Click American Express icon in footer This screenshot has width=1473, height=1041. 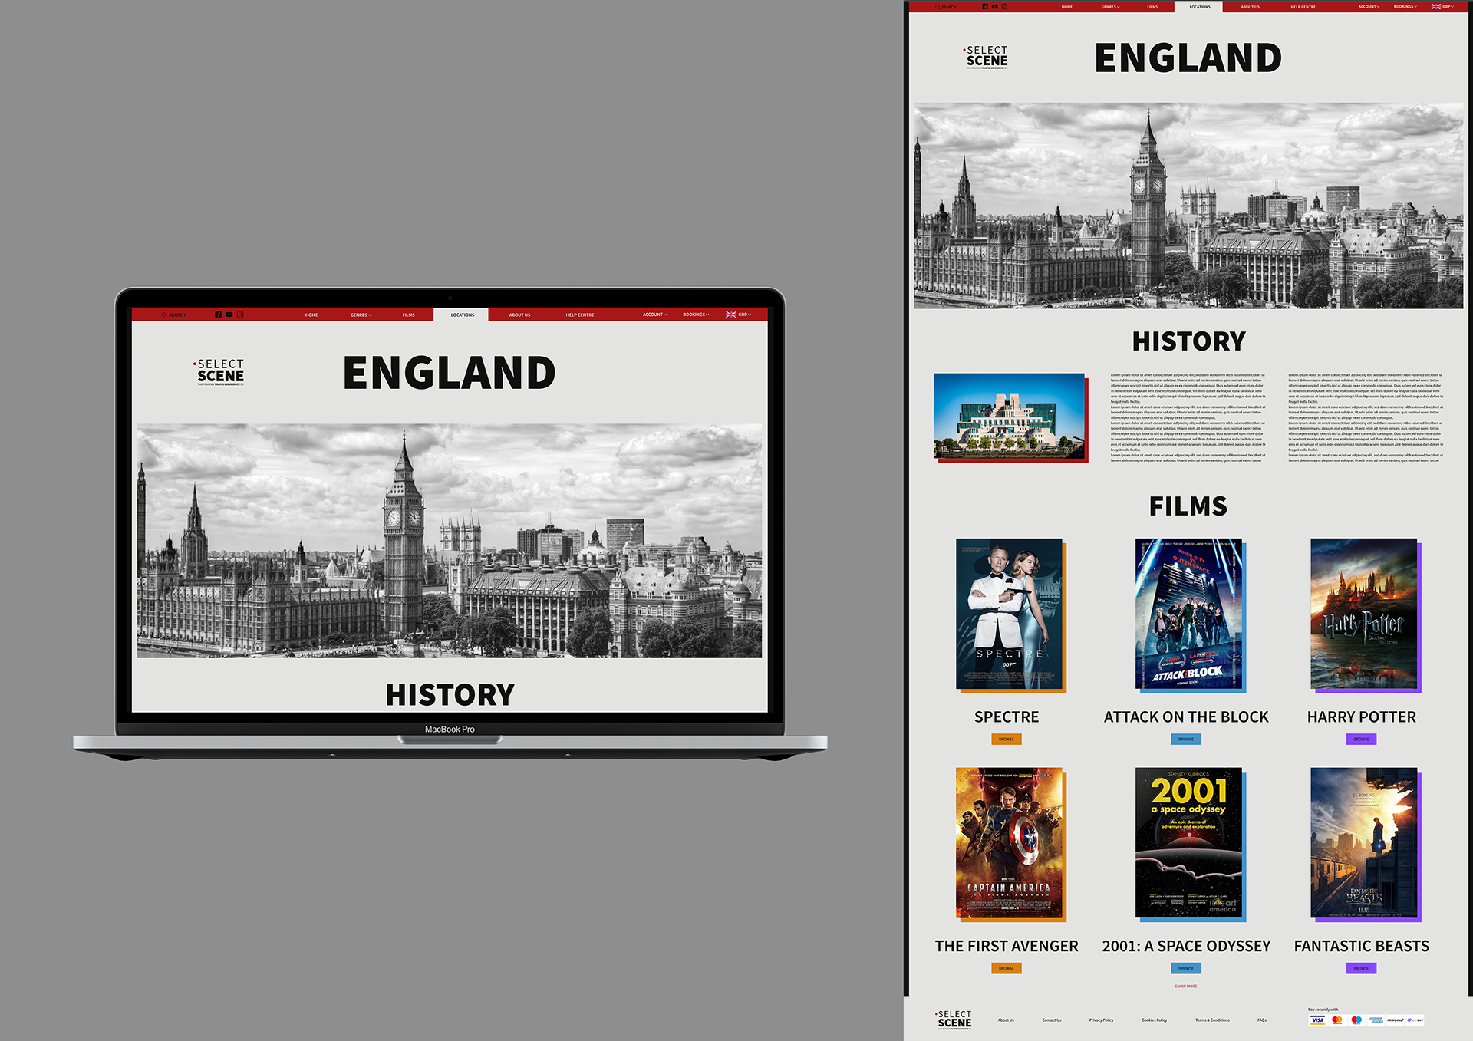click(x=1376, y=1020)
